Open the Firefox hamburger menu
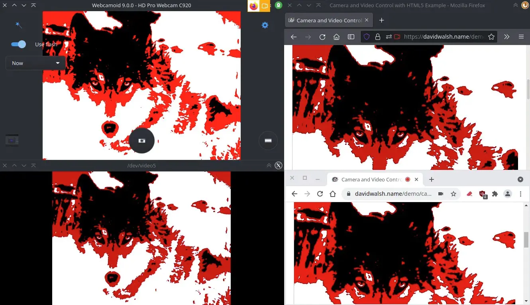 click(x=521, y=37)
